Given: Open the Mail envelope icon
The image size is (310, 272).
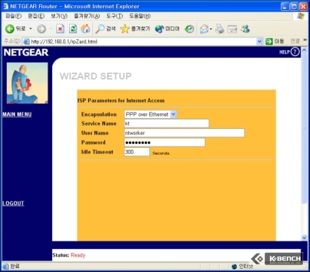Looking at the screenshot, I should point(204,29).
